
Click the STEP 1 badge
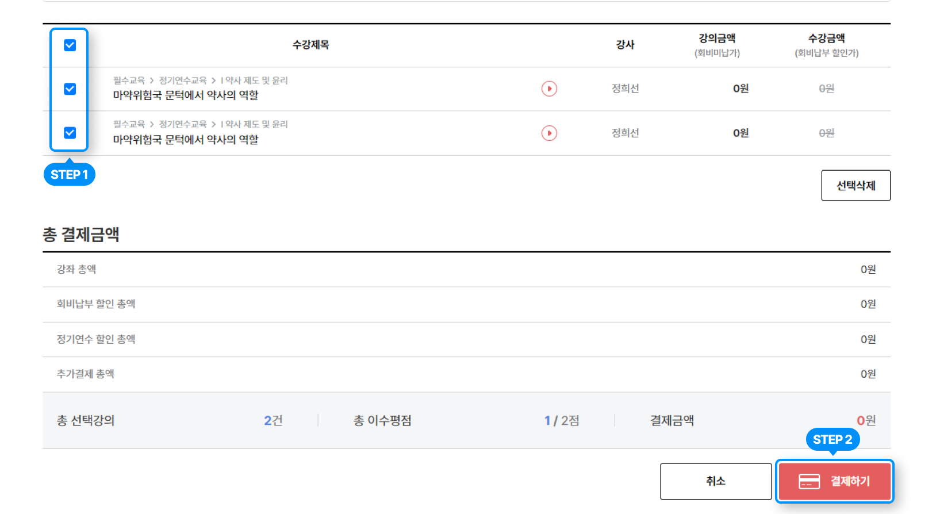[x=70, y=175]
